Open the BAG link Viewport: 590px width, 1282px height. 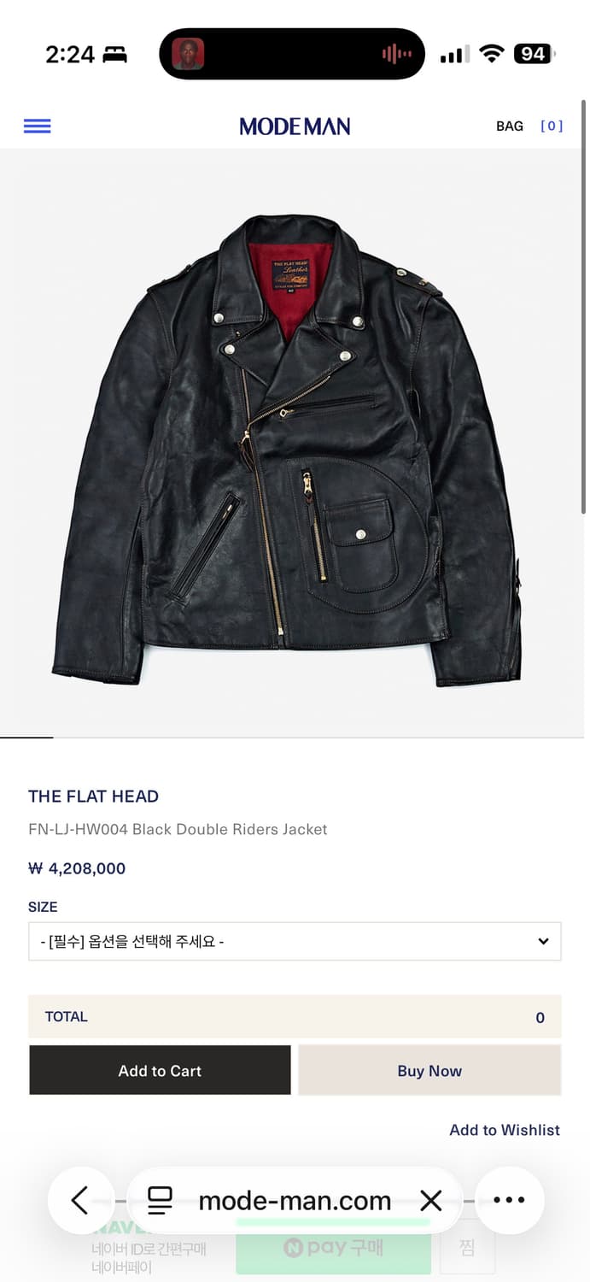[x=510, y=126]
